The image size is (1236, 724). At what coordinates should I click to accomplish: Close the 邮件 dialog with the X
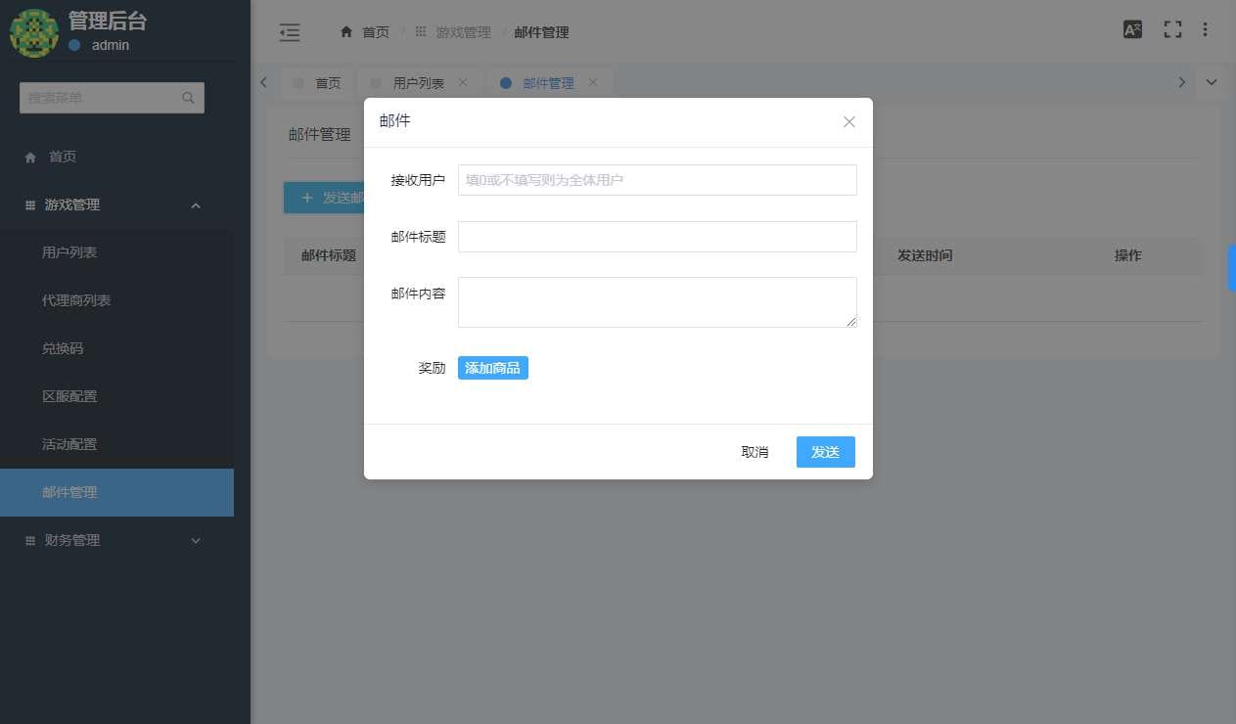847,121
